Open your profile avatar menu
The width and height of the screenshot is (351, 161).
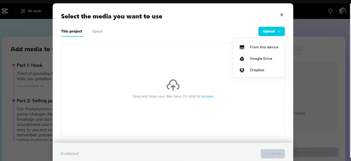[343, 11]
